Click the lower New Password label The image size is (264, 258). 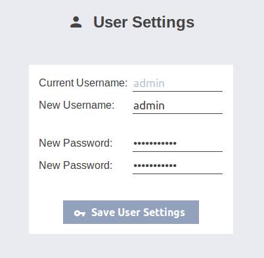point(76,165)
